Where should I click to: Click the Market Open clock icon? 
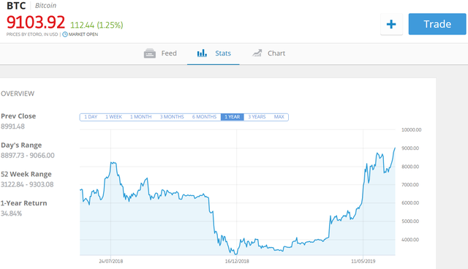[65, 34]
